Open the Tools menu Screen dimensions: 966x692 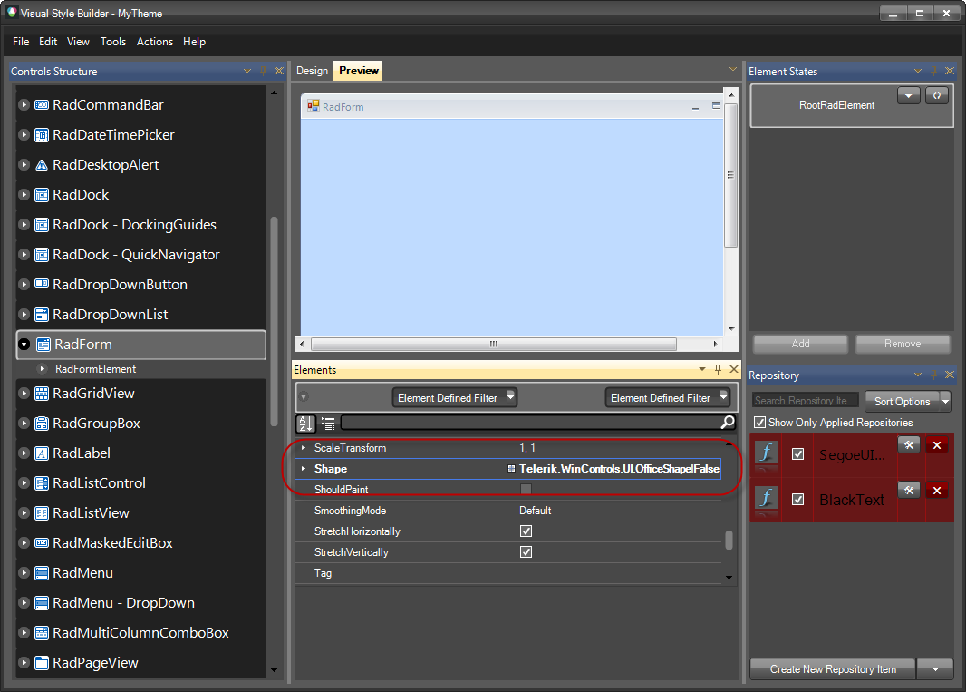(x=113, y=42)
